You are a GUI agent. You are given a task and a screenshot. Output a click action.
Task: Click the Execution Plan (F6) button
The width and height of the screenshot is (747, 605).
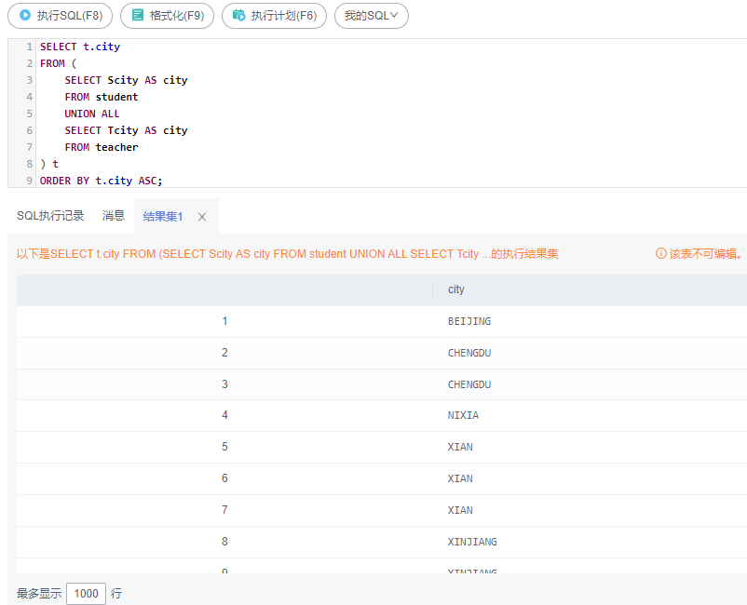274,16
